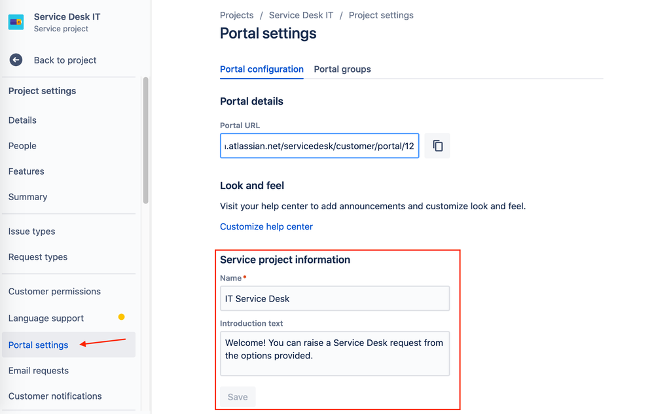Click into the Introduction text area
This screenshot has height=414, width=654.
pos(335,353)
